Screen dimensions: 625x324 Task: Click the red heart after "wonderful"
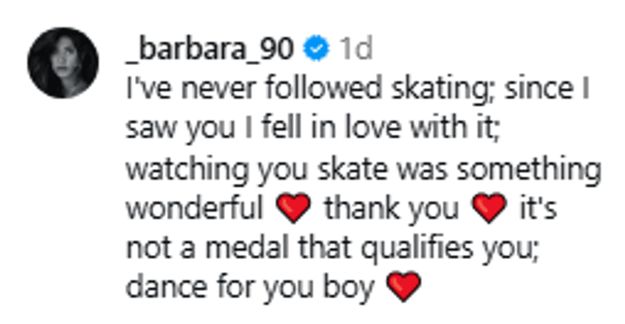coord(294,209)
